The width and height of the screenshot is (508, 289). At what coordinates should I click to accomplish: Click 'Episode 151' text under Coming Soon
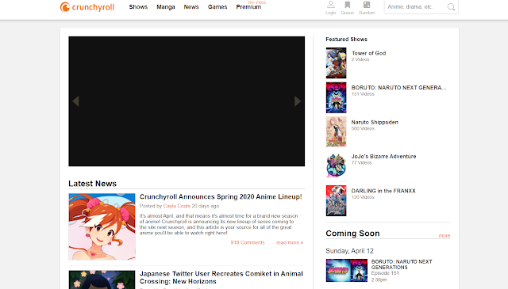click(385, 273)
